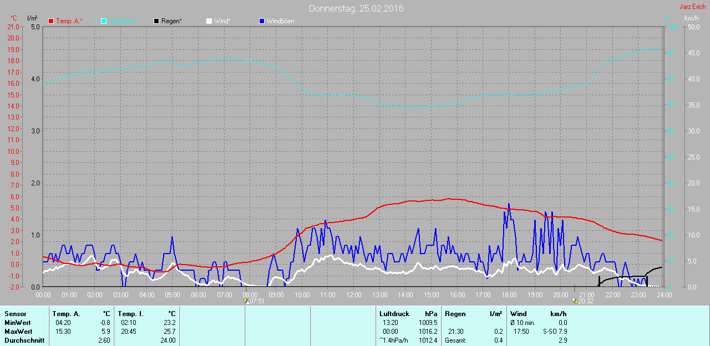Click the moonrise icon at 20:32
Image resolution: width=710 pixels, height=346 pixels.
coord(574,301)
